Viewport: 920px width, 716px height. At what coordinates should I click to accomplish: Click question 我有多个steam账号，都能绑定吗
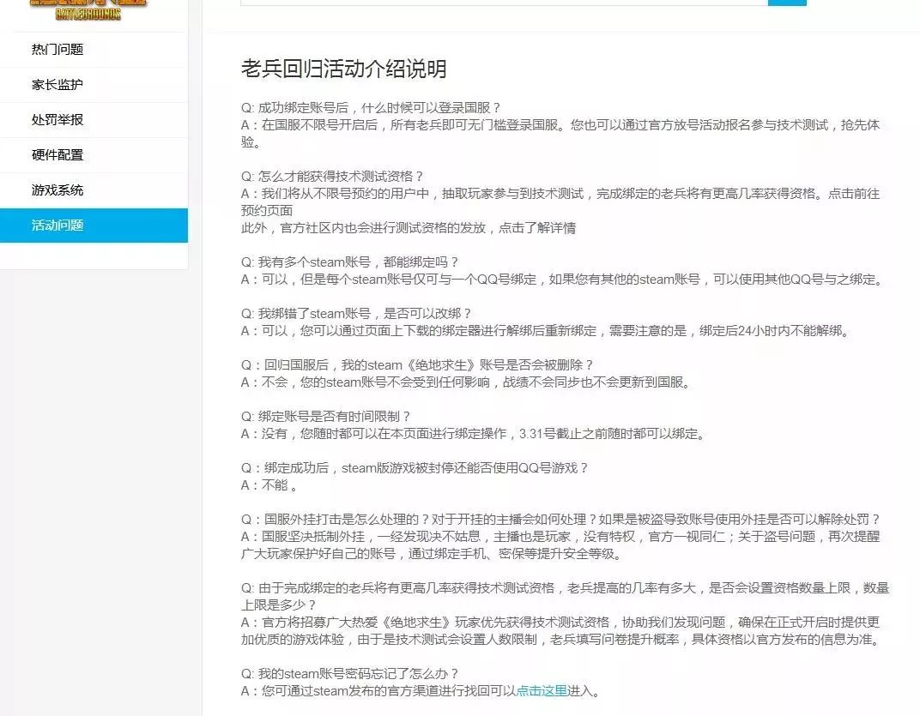tap(349, 262)
